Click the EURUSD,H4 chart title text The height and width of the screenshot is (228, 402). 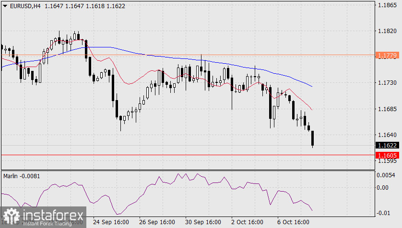coord(25,6)
